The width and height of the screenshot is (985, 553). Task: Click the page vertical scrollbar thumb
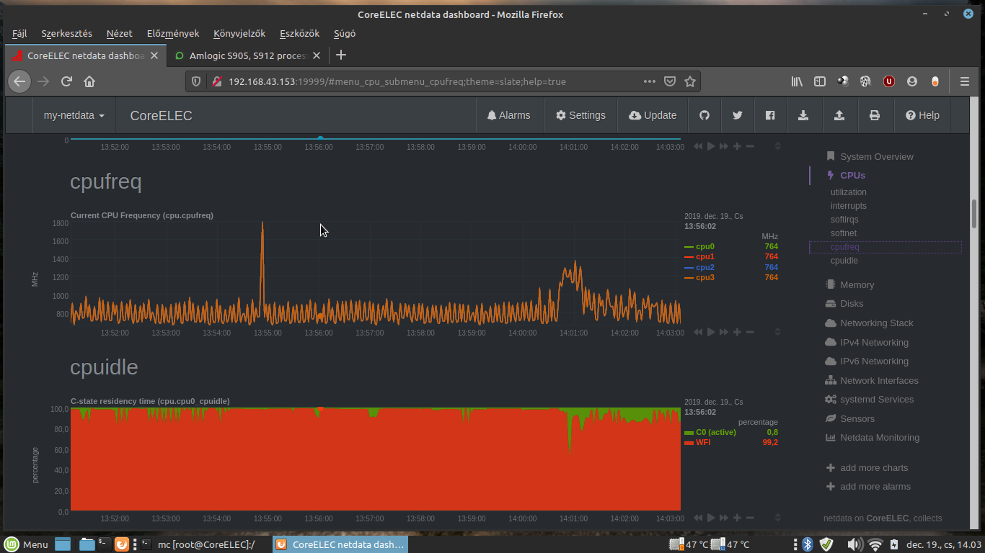[x=974, y=214]
